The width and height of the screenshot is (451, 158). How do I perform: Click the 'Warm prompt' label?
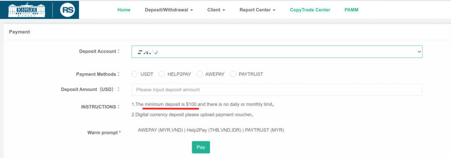pos(104,133)
